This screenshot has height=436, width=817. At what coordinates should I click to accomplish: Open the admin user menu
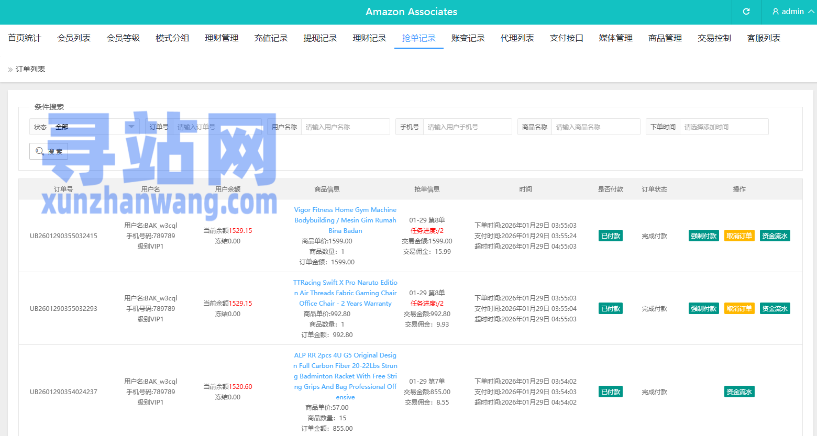click(x=793, y=12)
